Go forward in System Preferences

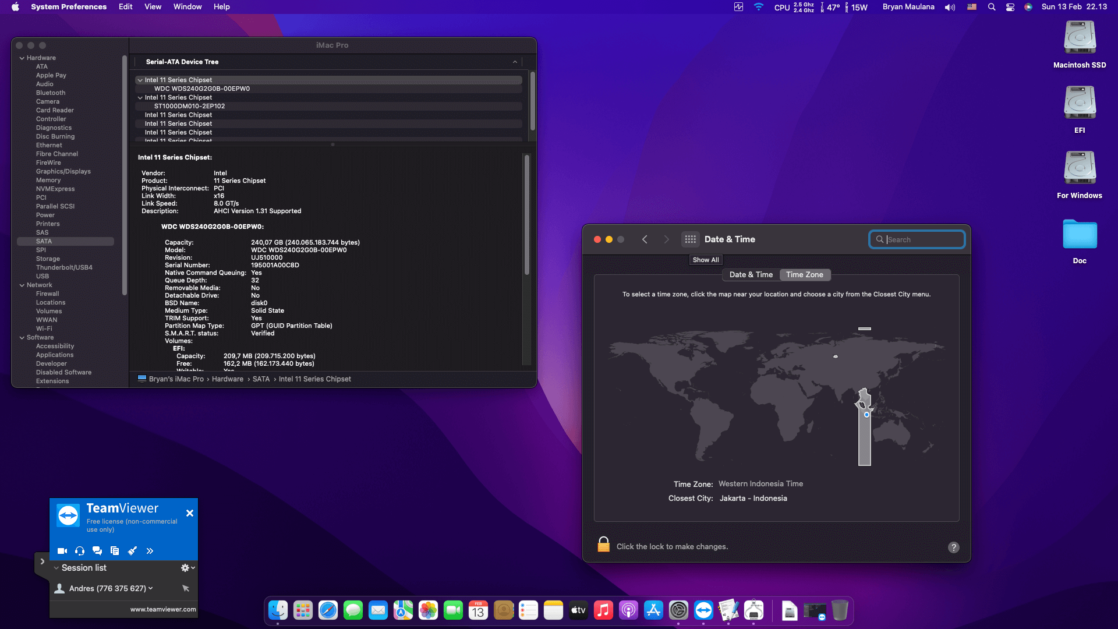pos(667,239)
